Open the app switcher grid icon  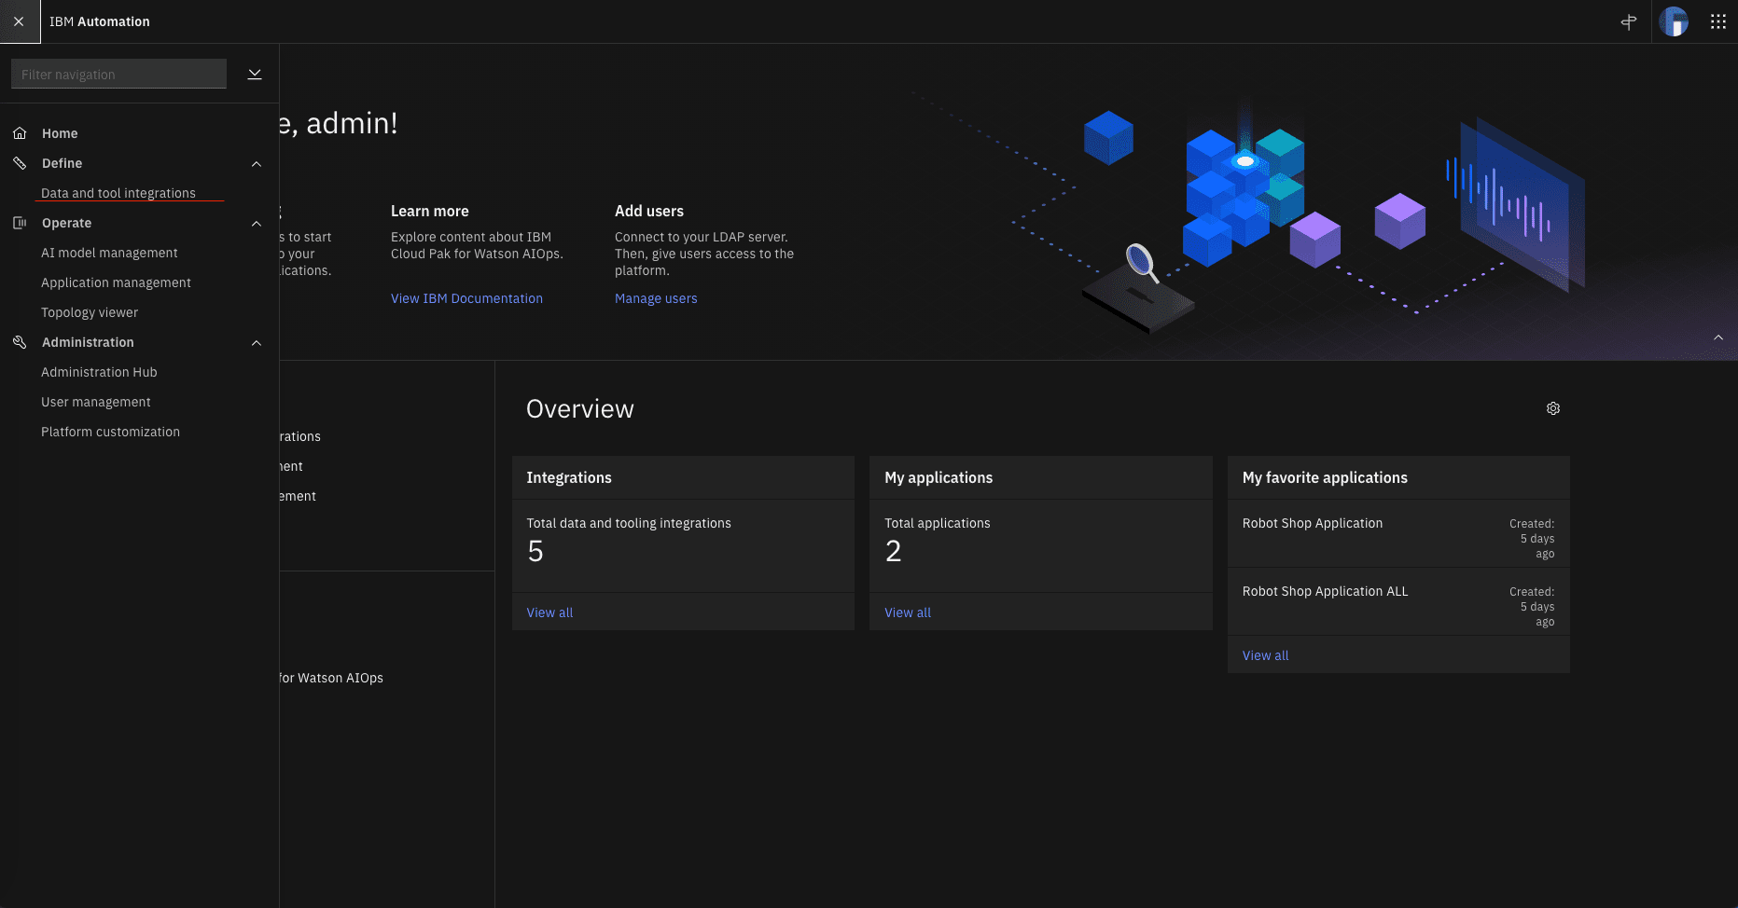(1718, 21)
